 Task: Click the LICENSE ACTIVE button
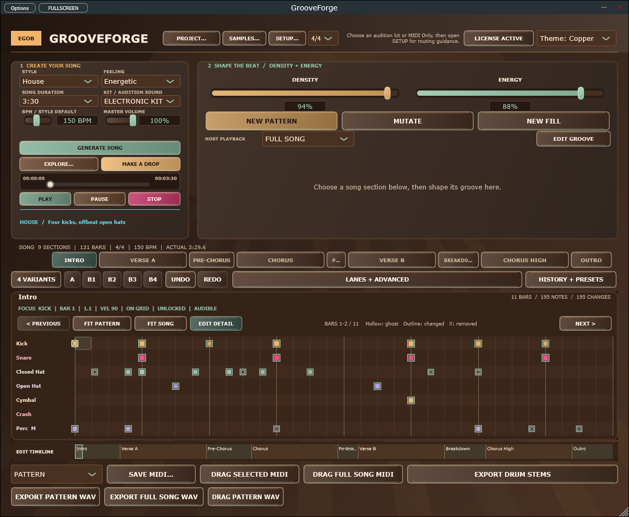tap(499, 38)
